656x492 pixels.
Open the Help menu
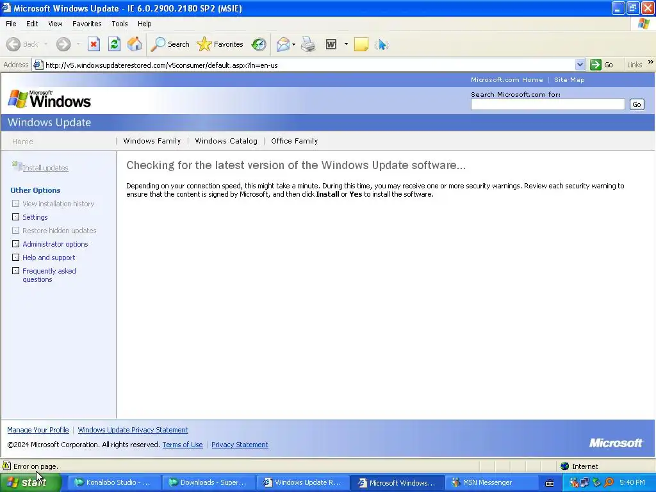pos(144,24)
